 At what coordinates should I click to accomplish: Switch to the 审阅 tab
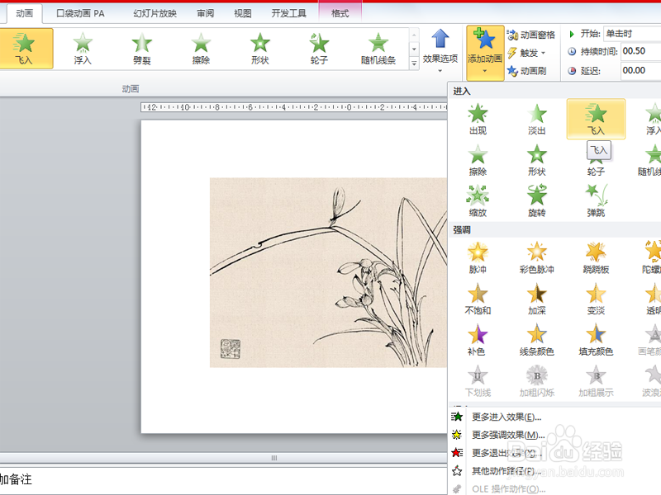[x=205, y=13]
